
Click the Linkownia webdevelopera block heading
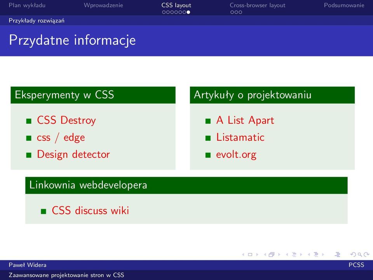click(88, 185)
